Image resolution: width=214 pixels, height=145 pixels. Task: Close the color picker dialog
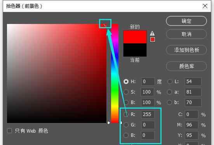point(205,6)
